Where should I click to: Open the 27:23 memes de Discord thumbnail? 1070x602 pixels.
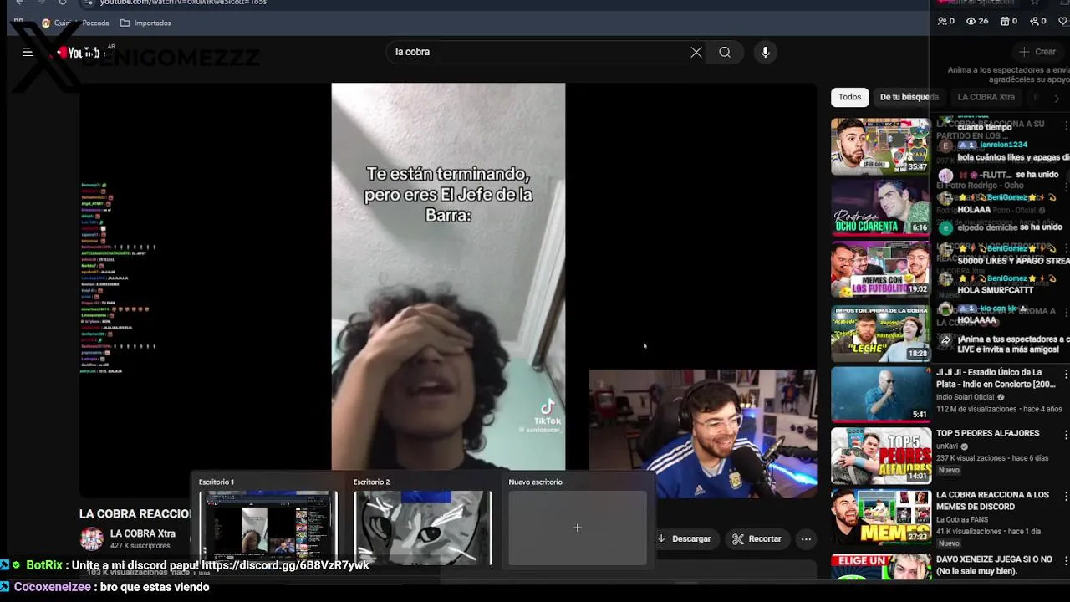point(879,518)
